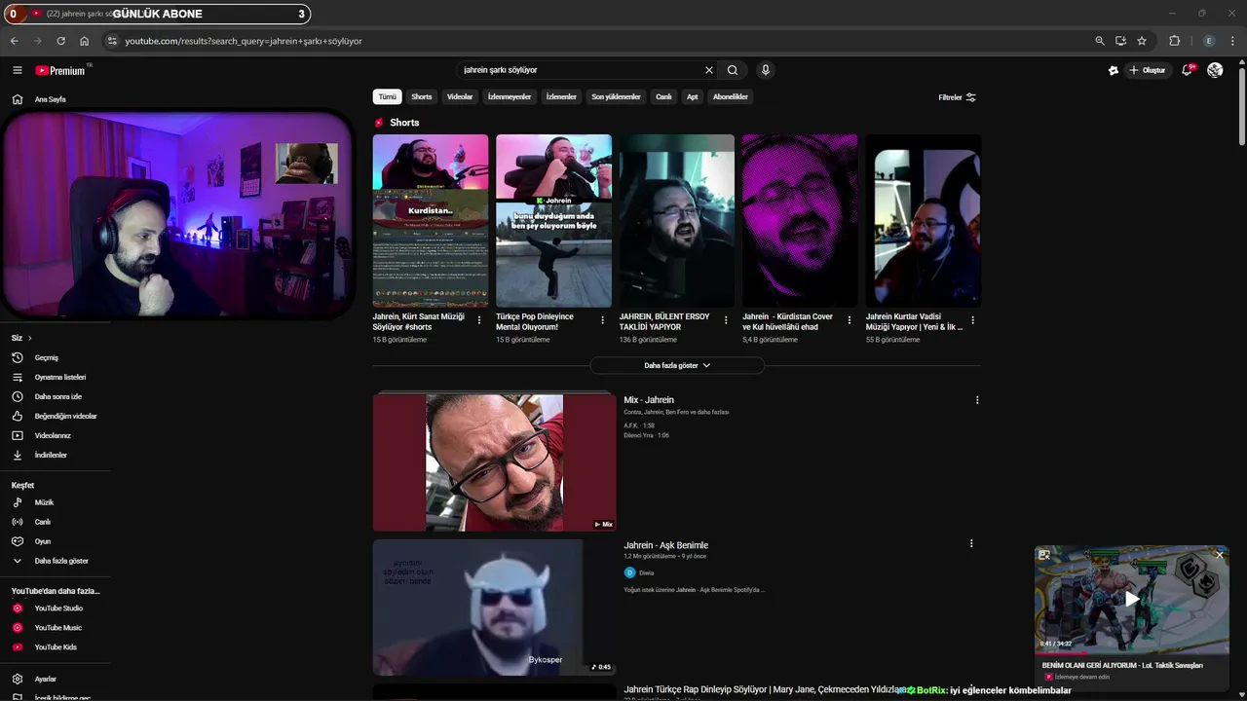The height and width of the screenshot is (701, 1247).
Task: Run search with magnifier button
Action: click(733, 70)
